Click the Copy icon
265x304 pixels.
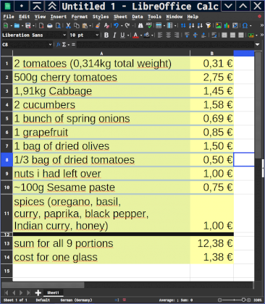tap(77, 25)
